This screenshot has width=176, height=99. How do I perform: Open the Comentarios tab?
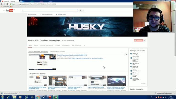[66, 46]
